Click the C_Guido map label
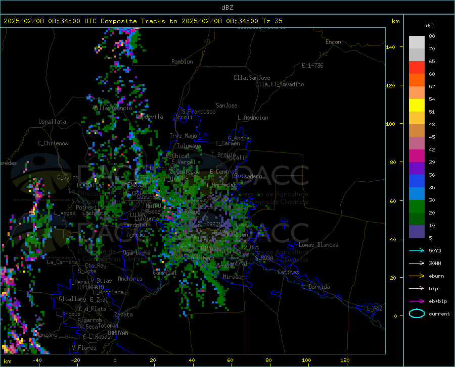The height and width of the screenshot is (367, 455). point(68,177)
